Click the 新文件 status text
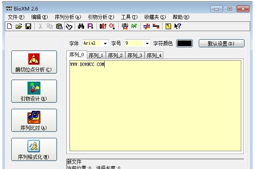 74,162
